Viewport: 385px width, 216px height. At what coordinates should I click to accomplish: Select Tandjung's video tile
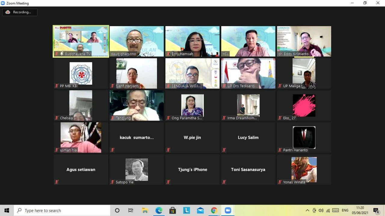[x=137, y=105]
